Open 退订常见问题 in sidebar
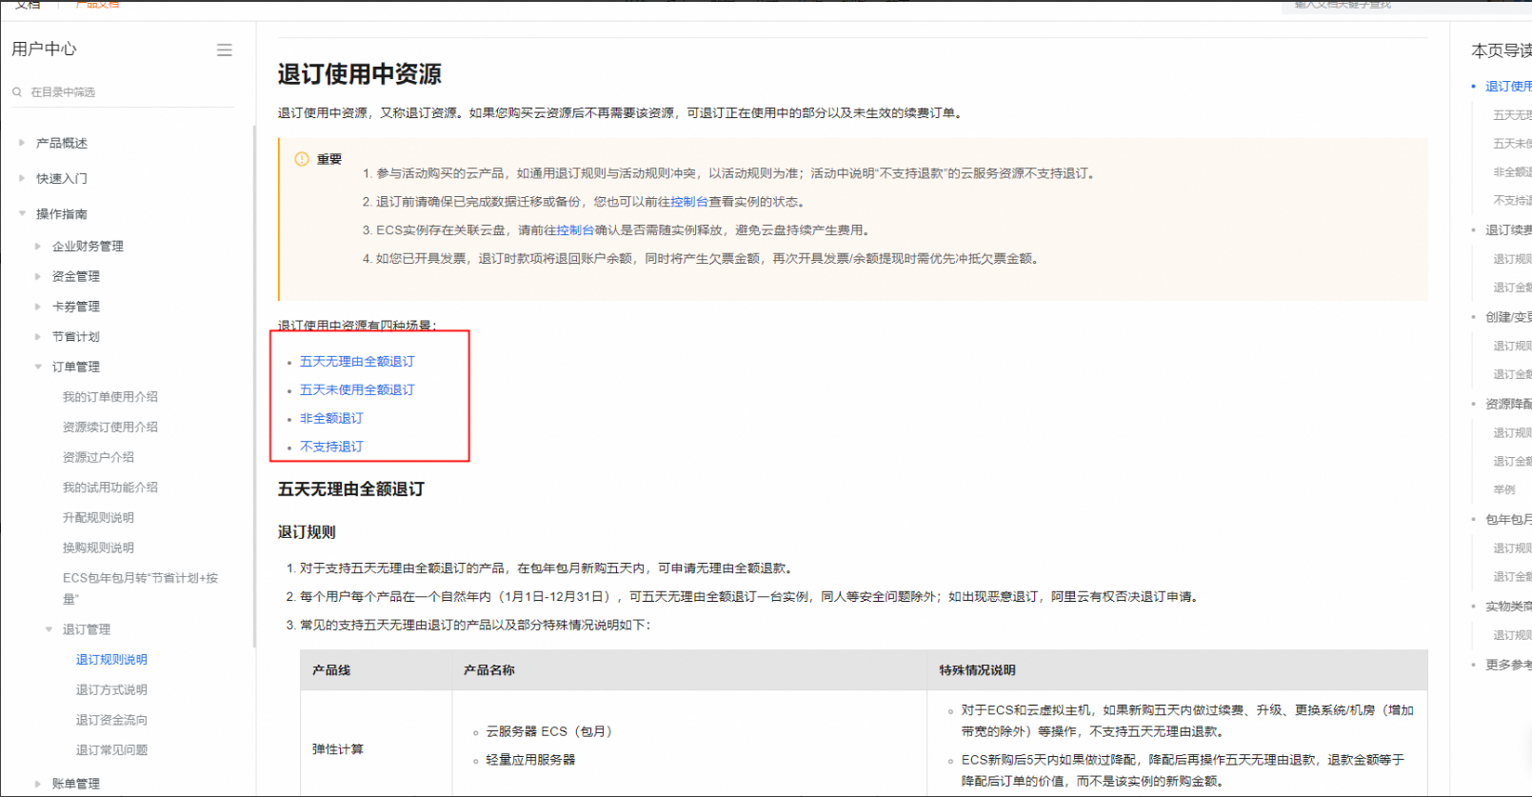 click(111, 750)
